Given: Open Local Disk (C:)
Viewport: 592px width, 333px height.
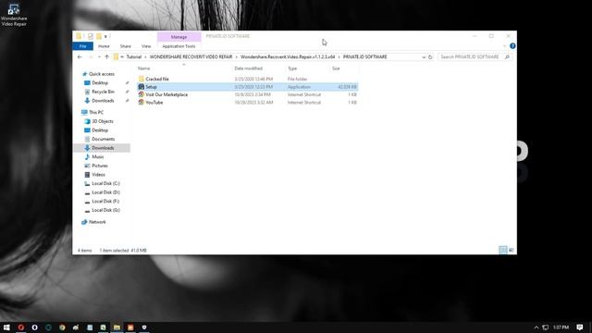Looking at the screenshot, I should click(x=105, y=183).
